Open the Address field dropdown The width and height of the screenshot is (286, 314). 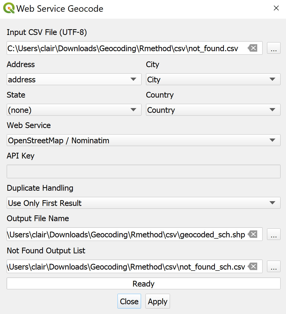pos(74,79)
